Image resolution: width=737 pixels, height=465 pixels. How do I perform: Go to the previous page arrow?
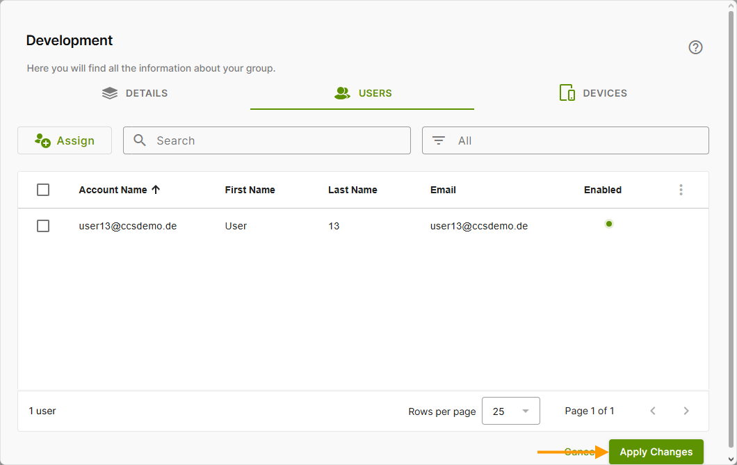(x=653, y=411)
